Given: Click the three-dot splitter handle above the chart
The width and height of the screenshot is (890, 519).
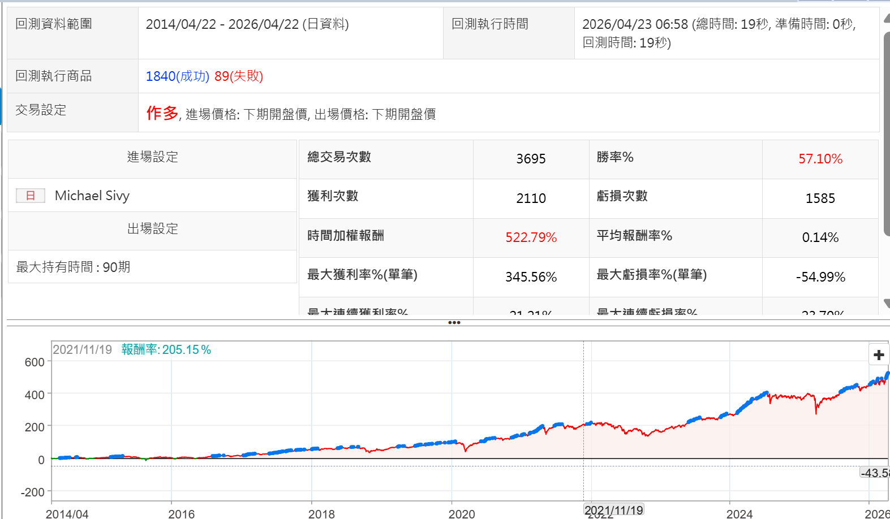Looking at the screenshot, I should [454, 323].
